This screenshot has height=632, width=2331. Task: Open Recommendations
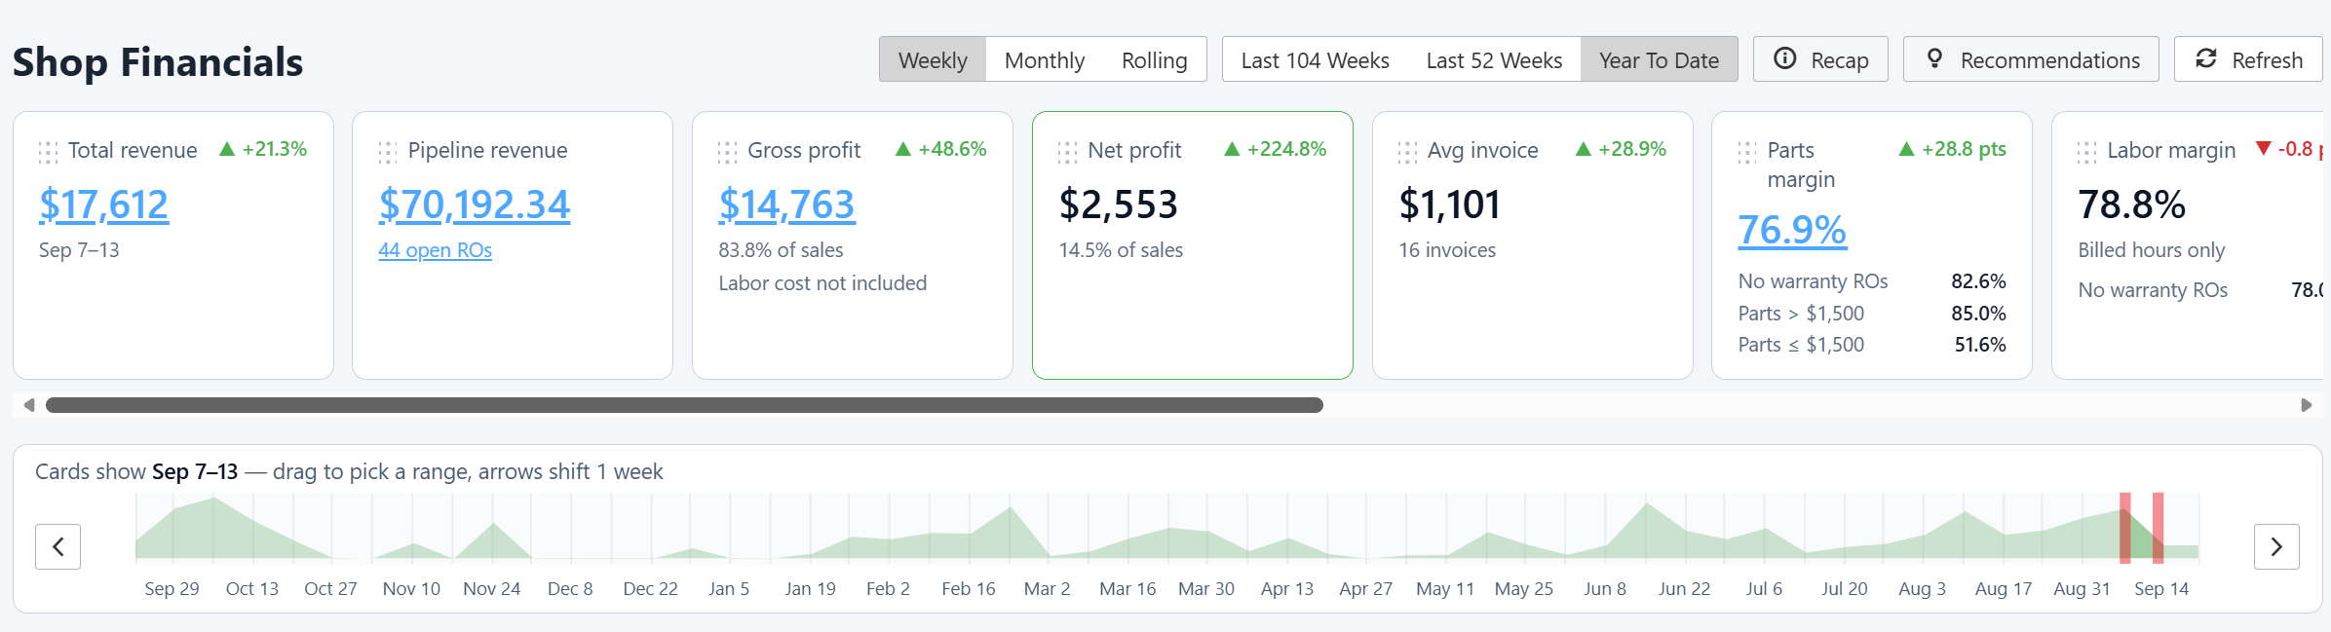[x=2031, y=59]
